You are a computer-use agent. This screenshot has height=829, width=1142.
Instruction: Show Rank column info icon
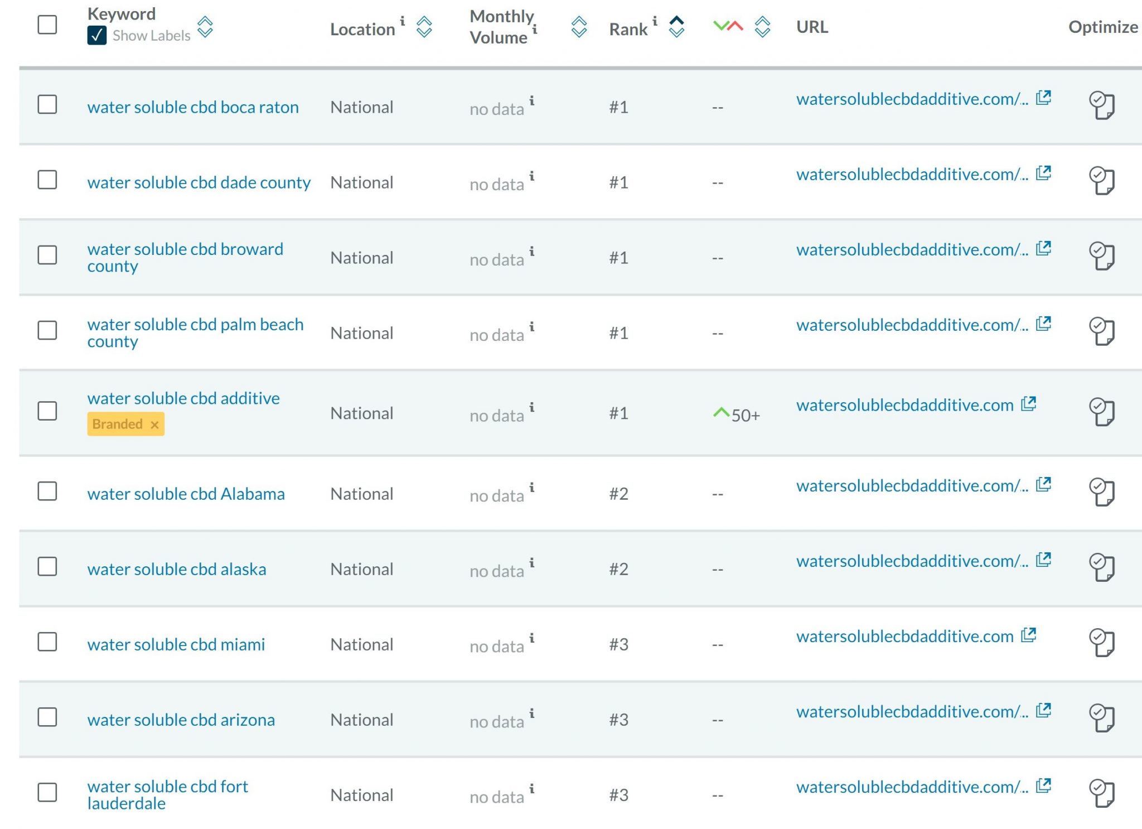tap(655, 21)
